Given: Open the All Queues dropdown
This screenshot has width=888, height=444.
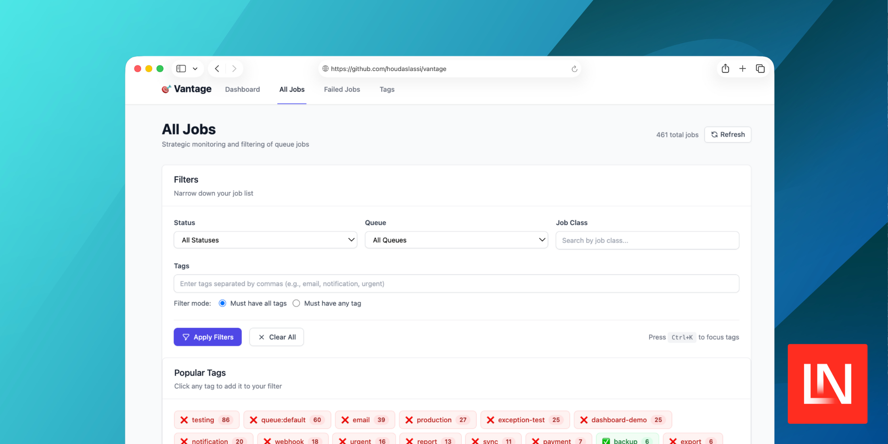Looking at the screenshot, I should (x=456, y=240).
